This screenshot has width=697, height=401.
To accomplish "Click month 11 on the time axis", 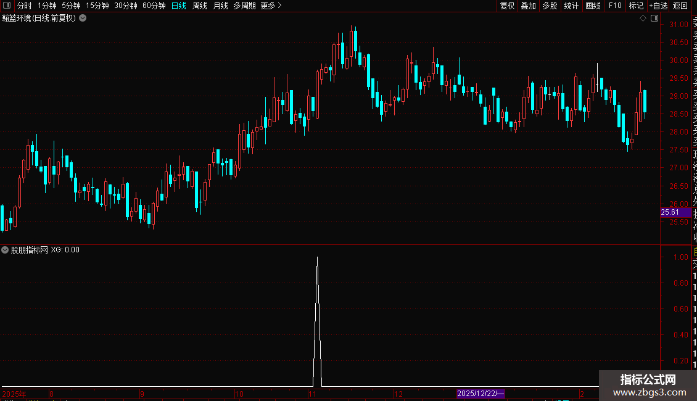I will coord(312,394).
